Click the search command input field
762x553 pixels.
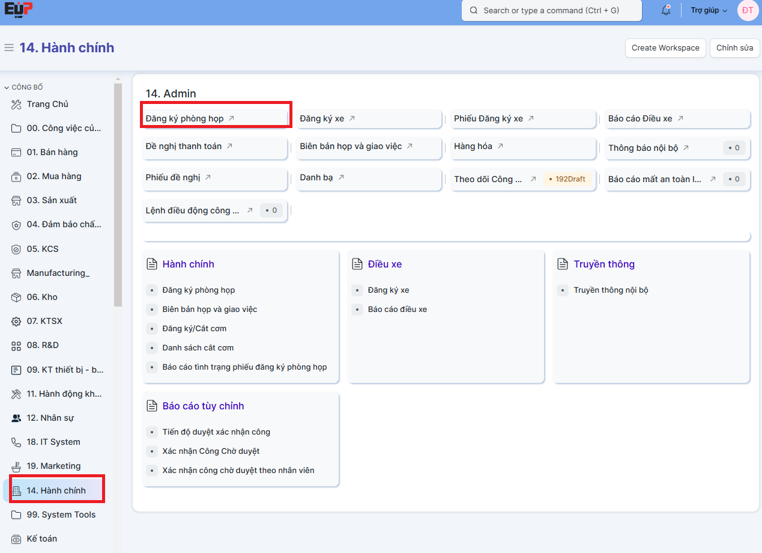click(551, 10)
